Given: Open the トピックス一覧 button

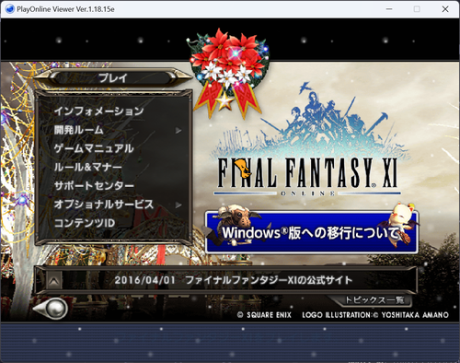Looking at the screenshot, I should tap(374, 299).
